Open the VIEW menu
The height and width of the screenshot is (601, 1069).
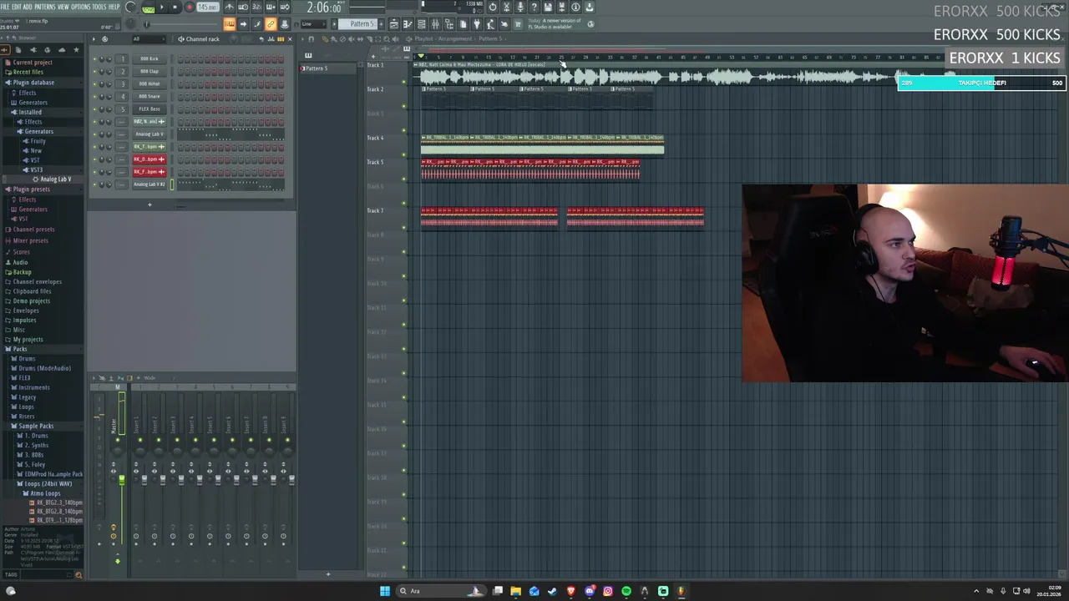pyautogui.click(x=63, y=7)
